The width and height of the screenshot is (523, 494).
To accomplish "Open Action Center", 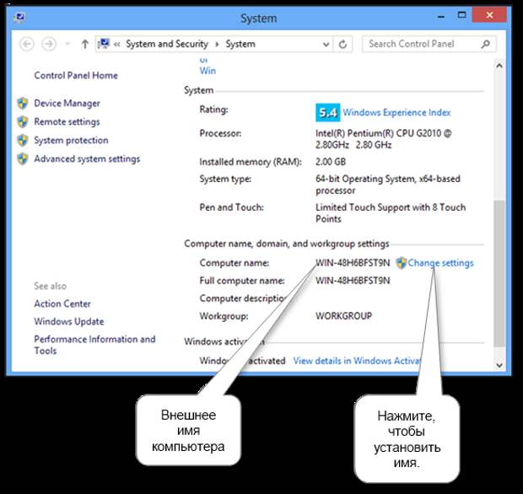I will [62, 303].
